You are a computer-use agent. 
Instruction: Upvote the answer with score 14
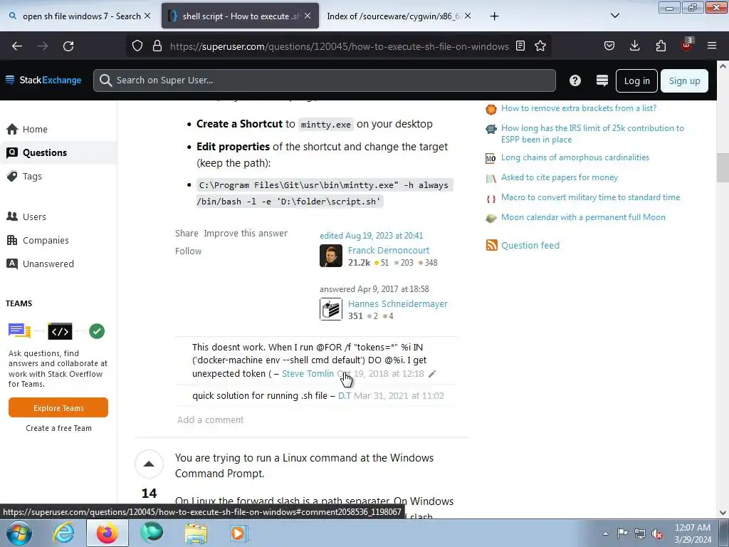coord(149,464)
